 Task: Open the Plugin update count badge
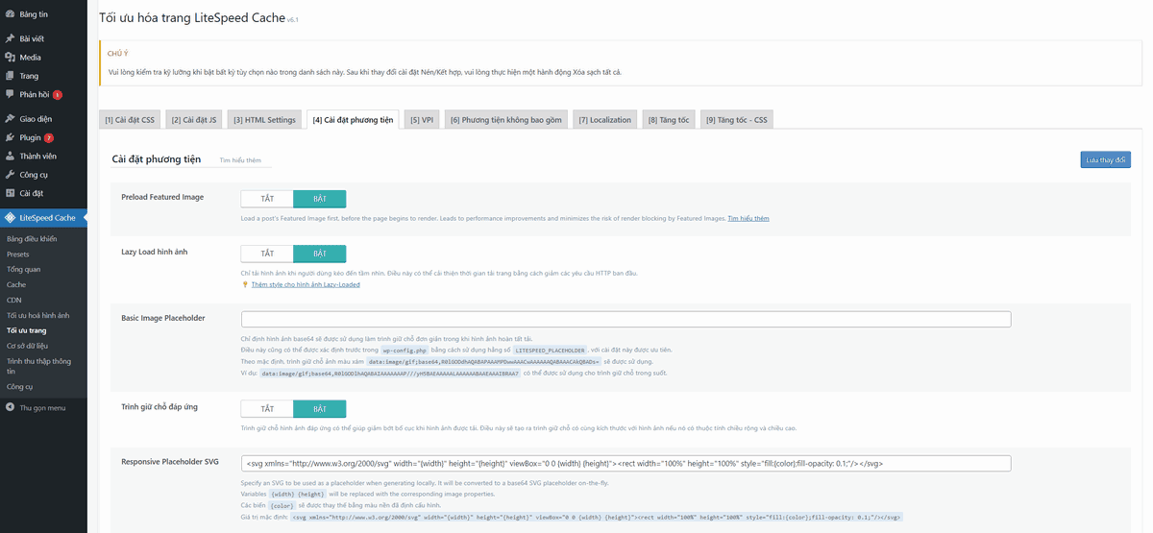[48, 138]
